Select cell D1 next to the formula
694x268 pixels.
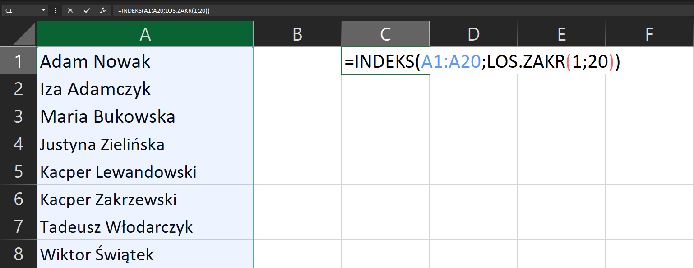tap(473, 61)
